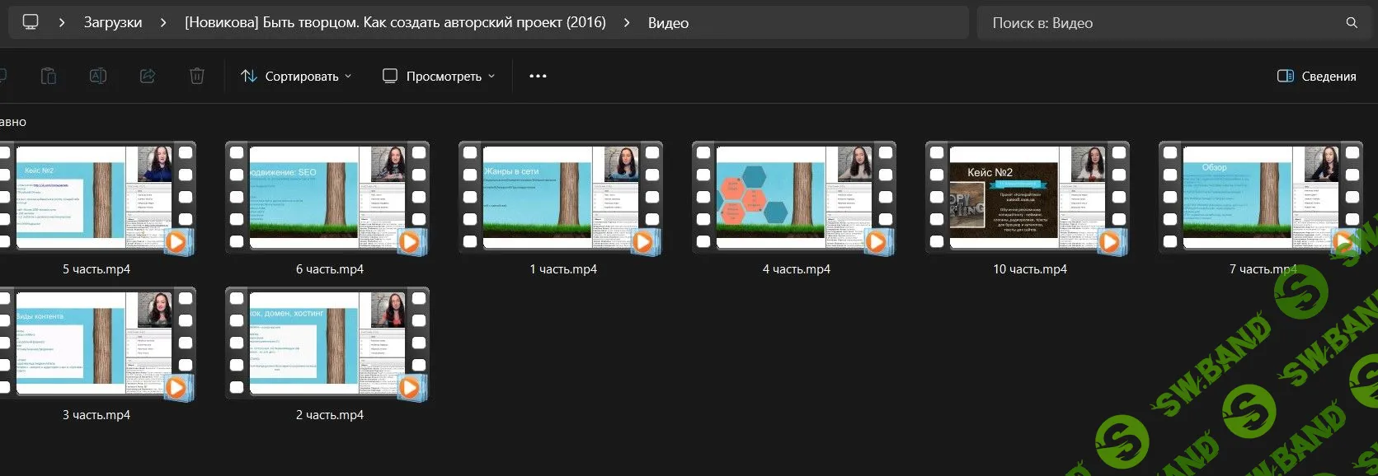The image size is (1378, 476).
Task: Open the three-dot more options menu
Action: (x=538, y=76)
